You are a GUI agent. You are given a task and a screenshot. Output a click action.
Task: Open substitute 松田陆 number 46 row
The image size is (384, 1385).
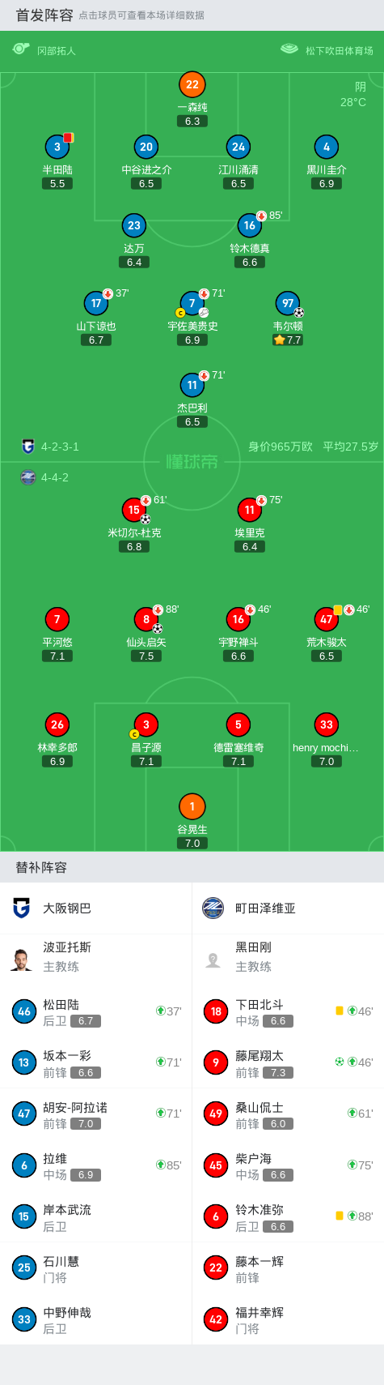[x=95, y=1011]
